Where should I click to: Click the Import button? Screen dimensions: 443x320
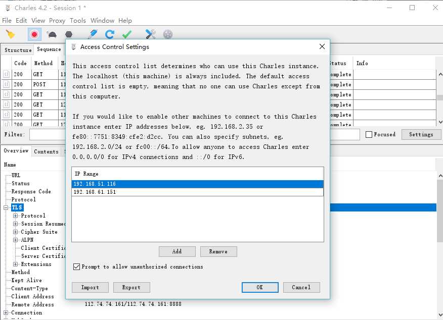click(90, 287)
